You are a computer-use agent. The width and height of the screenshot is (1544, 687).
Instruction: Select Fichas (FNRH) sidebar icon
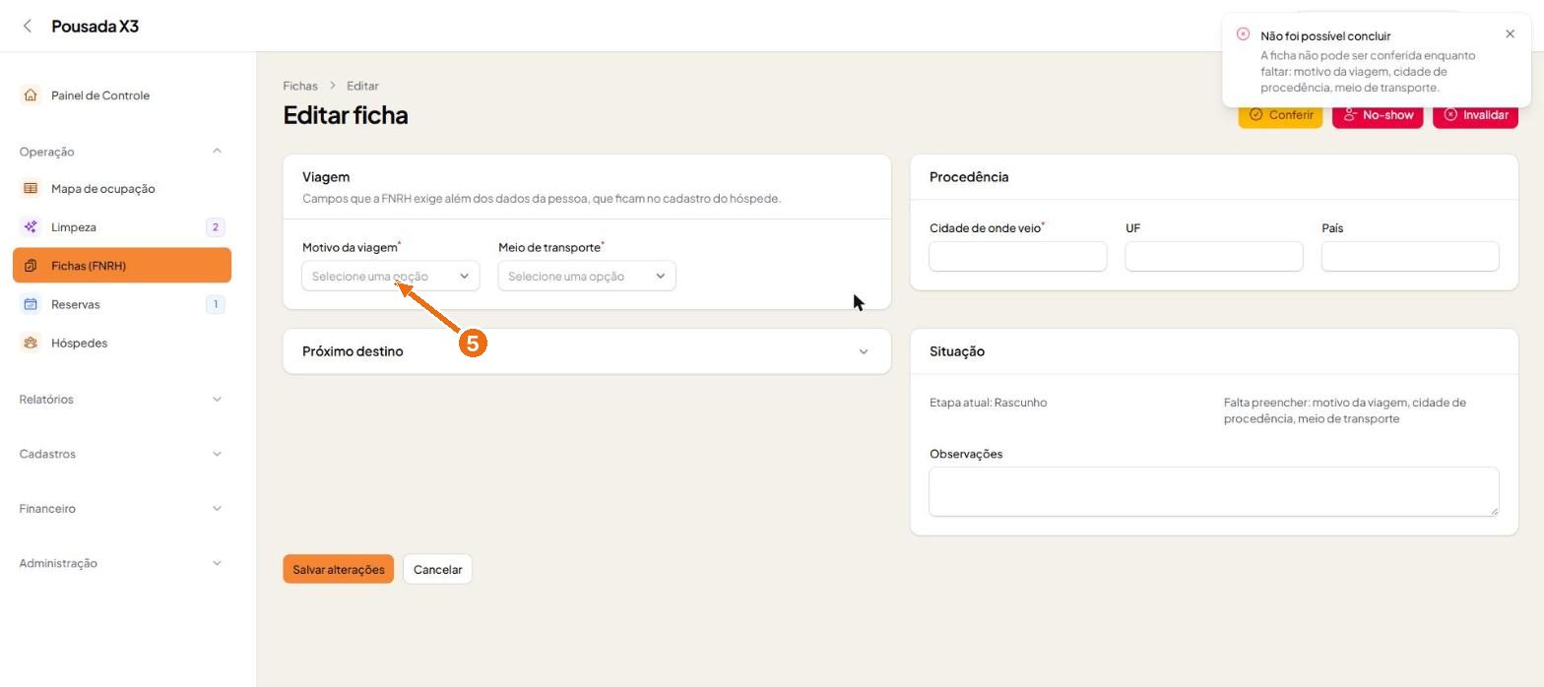click(31, 266)
